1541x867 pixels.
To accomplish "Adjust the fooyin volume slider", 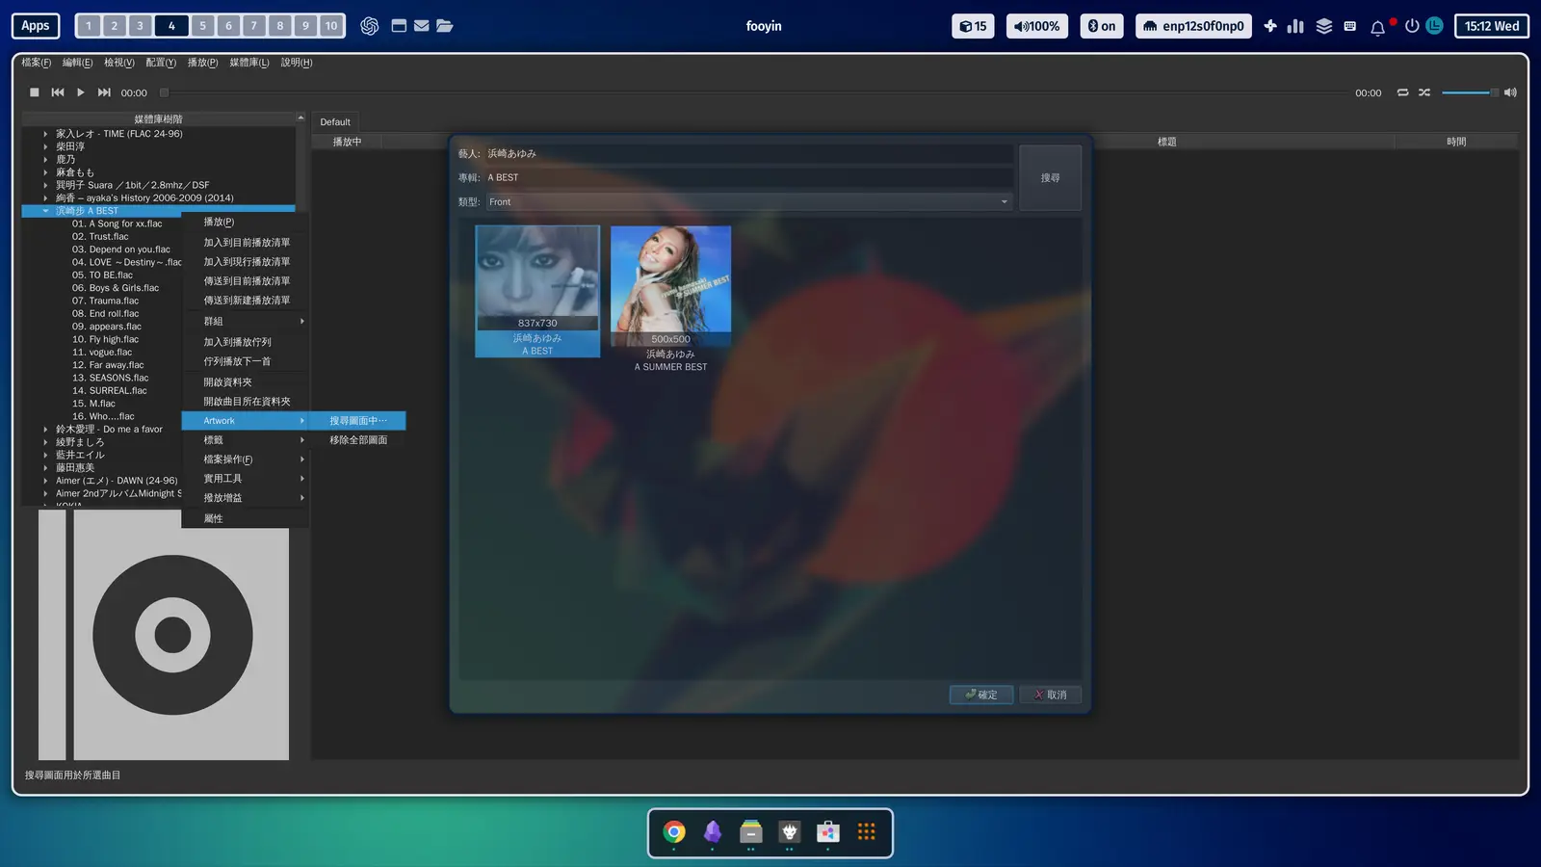I will pyautogui.click(x=1470, y=92).
